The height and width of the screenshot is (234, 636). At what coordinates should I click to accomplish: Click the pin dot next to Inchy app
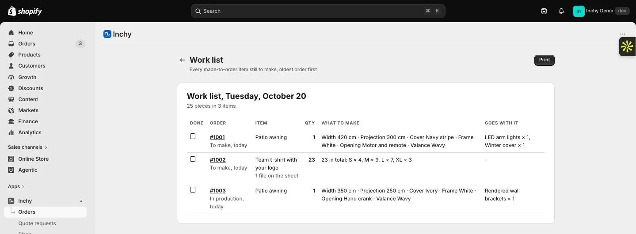(81, 201)
